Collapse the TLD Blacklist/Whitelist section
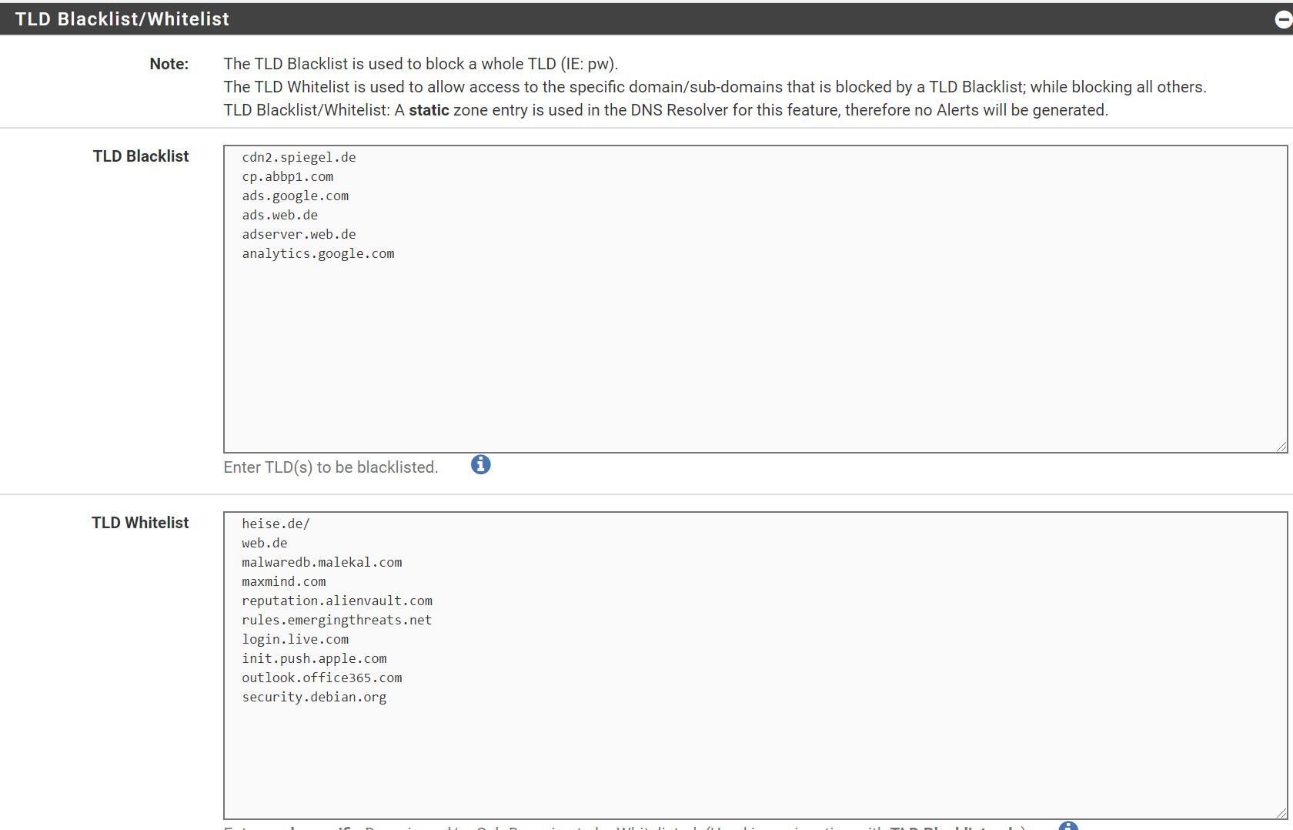1293x830 pixels. tap(1284, 19)
